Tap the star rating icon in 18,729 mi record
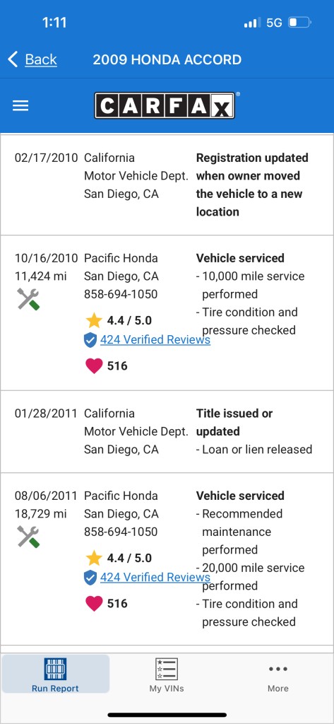 pyautogui.click(x=94, y=558)
